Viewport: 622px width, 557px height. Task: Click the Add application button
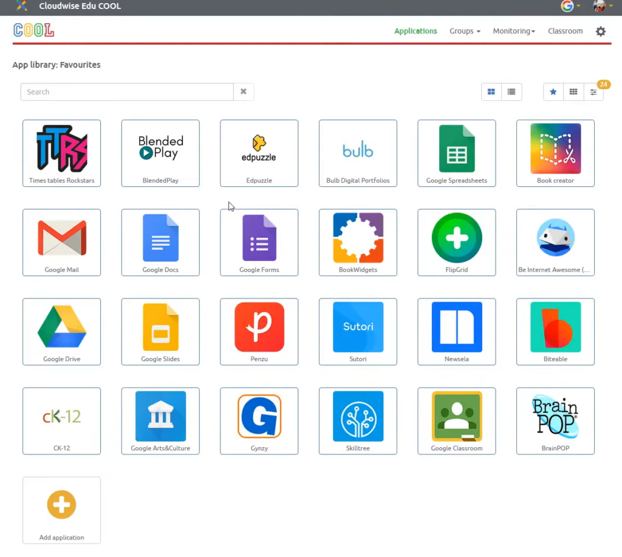(x=61, y=510)
